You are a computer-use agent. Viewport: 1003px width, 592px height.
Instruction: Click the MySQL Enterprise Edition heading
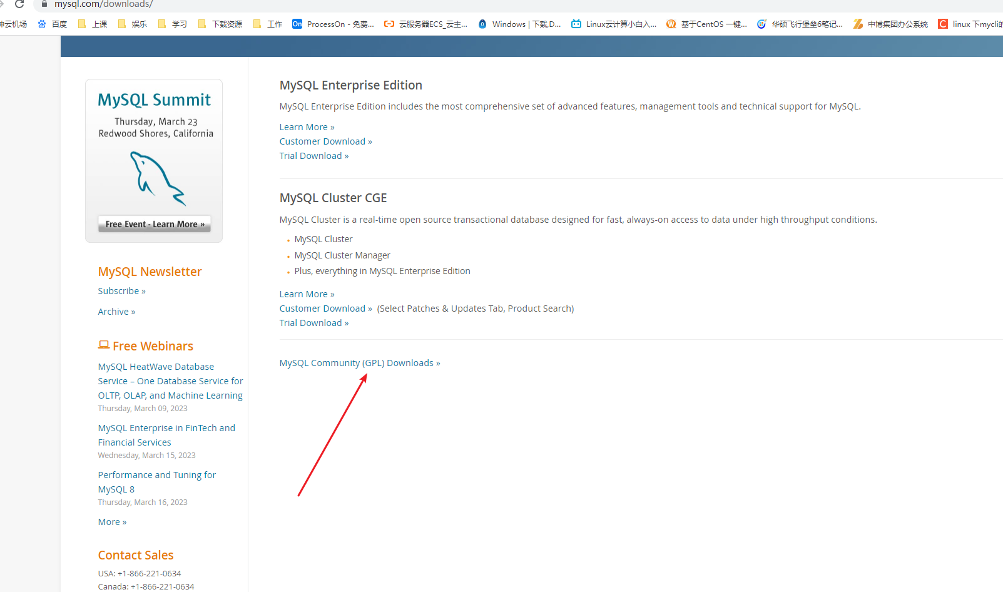coord(351,85)
